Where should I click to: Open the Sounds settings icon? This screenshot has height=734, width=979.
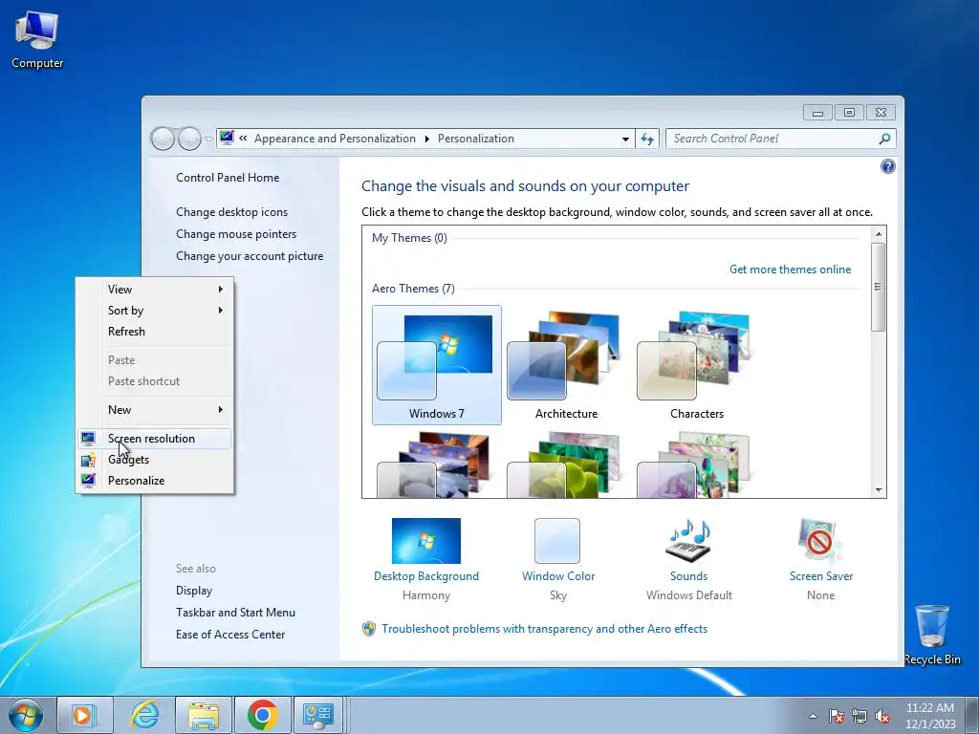[x=688, y=541]
